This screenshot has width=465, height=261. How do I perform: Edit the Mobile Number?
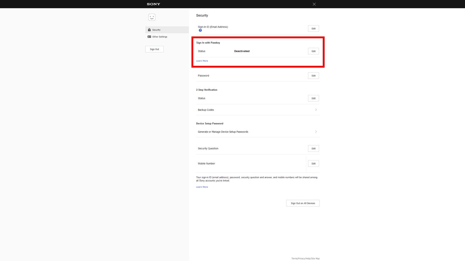pyautogui.click(x=313, y=164)
